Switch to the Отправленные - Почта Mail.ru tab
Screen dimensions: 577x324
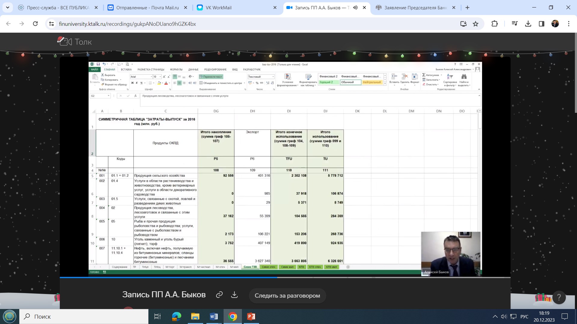coord(147,8)
